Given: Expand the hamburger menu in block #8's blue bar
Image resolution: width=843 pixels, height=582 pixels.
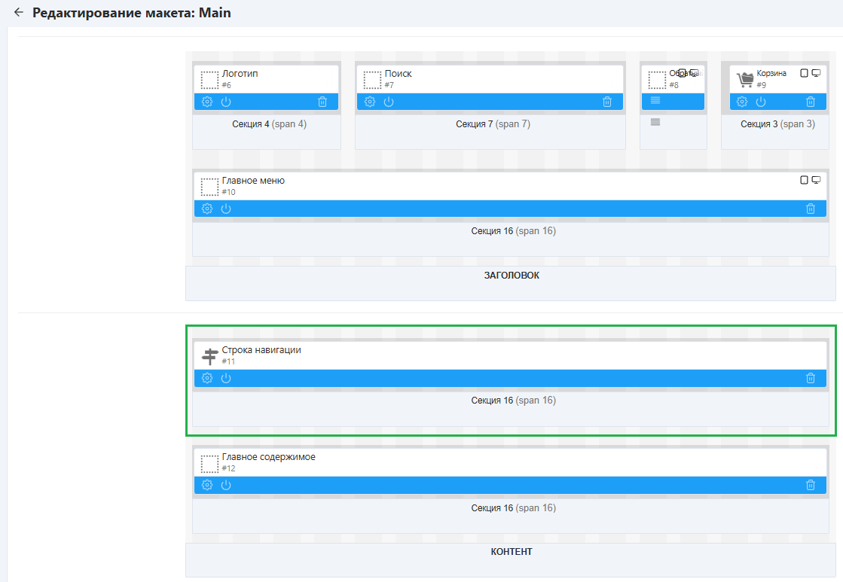Looking at the screenshot, I should click(655, 100).
